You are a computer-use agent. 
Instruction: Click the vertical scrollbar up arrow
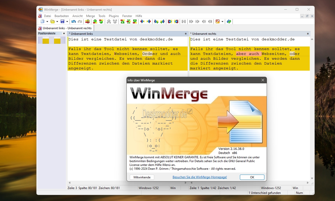point(312,39)
